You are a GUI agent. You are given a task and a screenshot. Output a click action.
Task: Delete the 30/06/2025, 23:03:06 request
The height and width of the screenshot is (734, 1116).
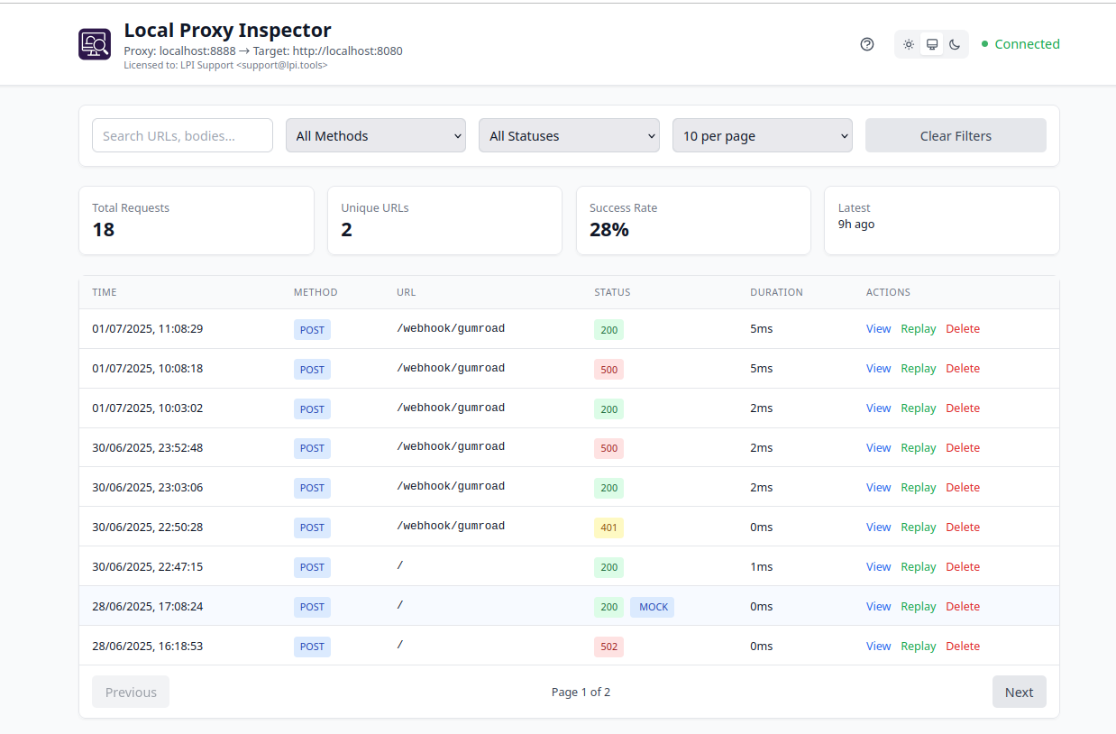click(963, 488)
